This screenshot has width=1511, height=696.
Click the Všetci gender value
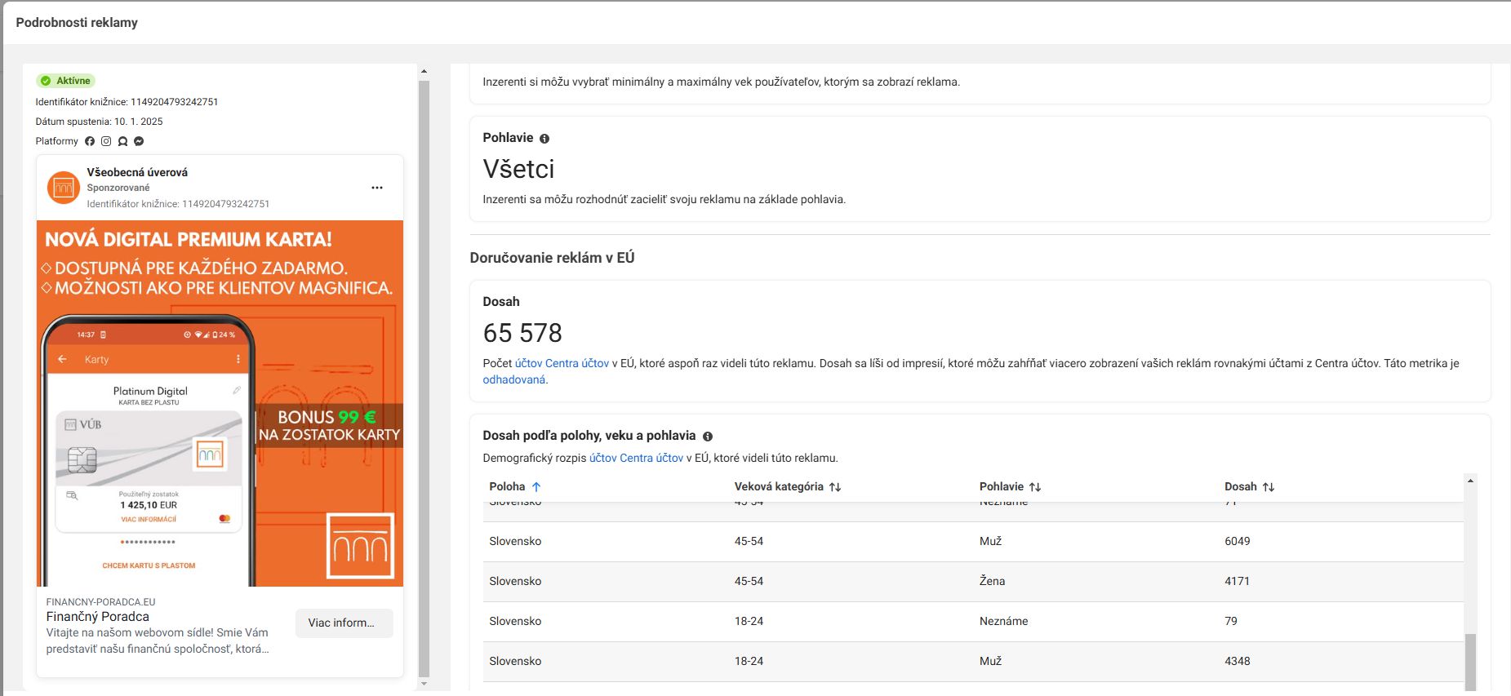518,169
